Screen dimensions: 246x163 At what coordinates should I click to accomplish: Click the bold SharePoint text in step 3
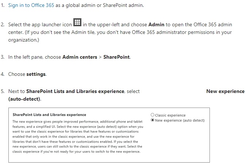(117, 57)
